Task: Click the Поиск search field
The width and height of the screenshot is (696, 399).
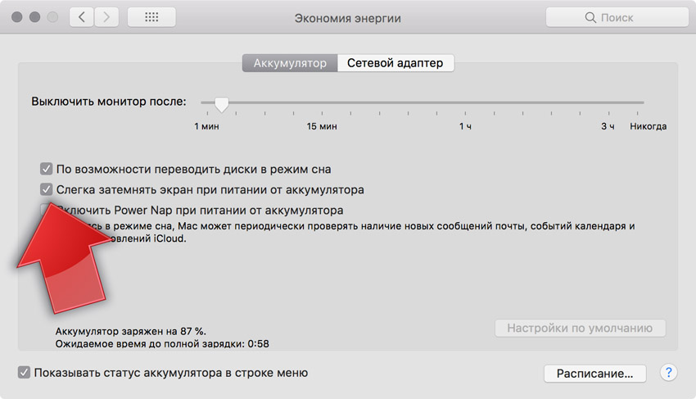Action: [x=614, y=17]
